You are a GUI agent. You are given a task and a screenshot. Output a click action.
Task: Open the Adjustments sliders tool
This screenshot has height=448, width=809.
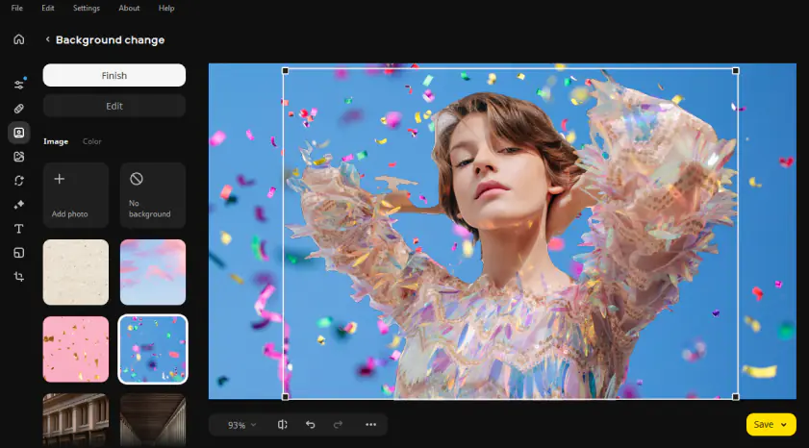[19, 85]
